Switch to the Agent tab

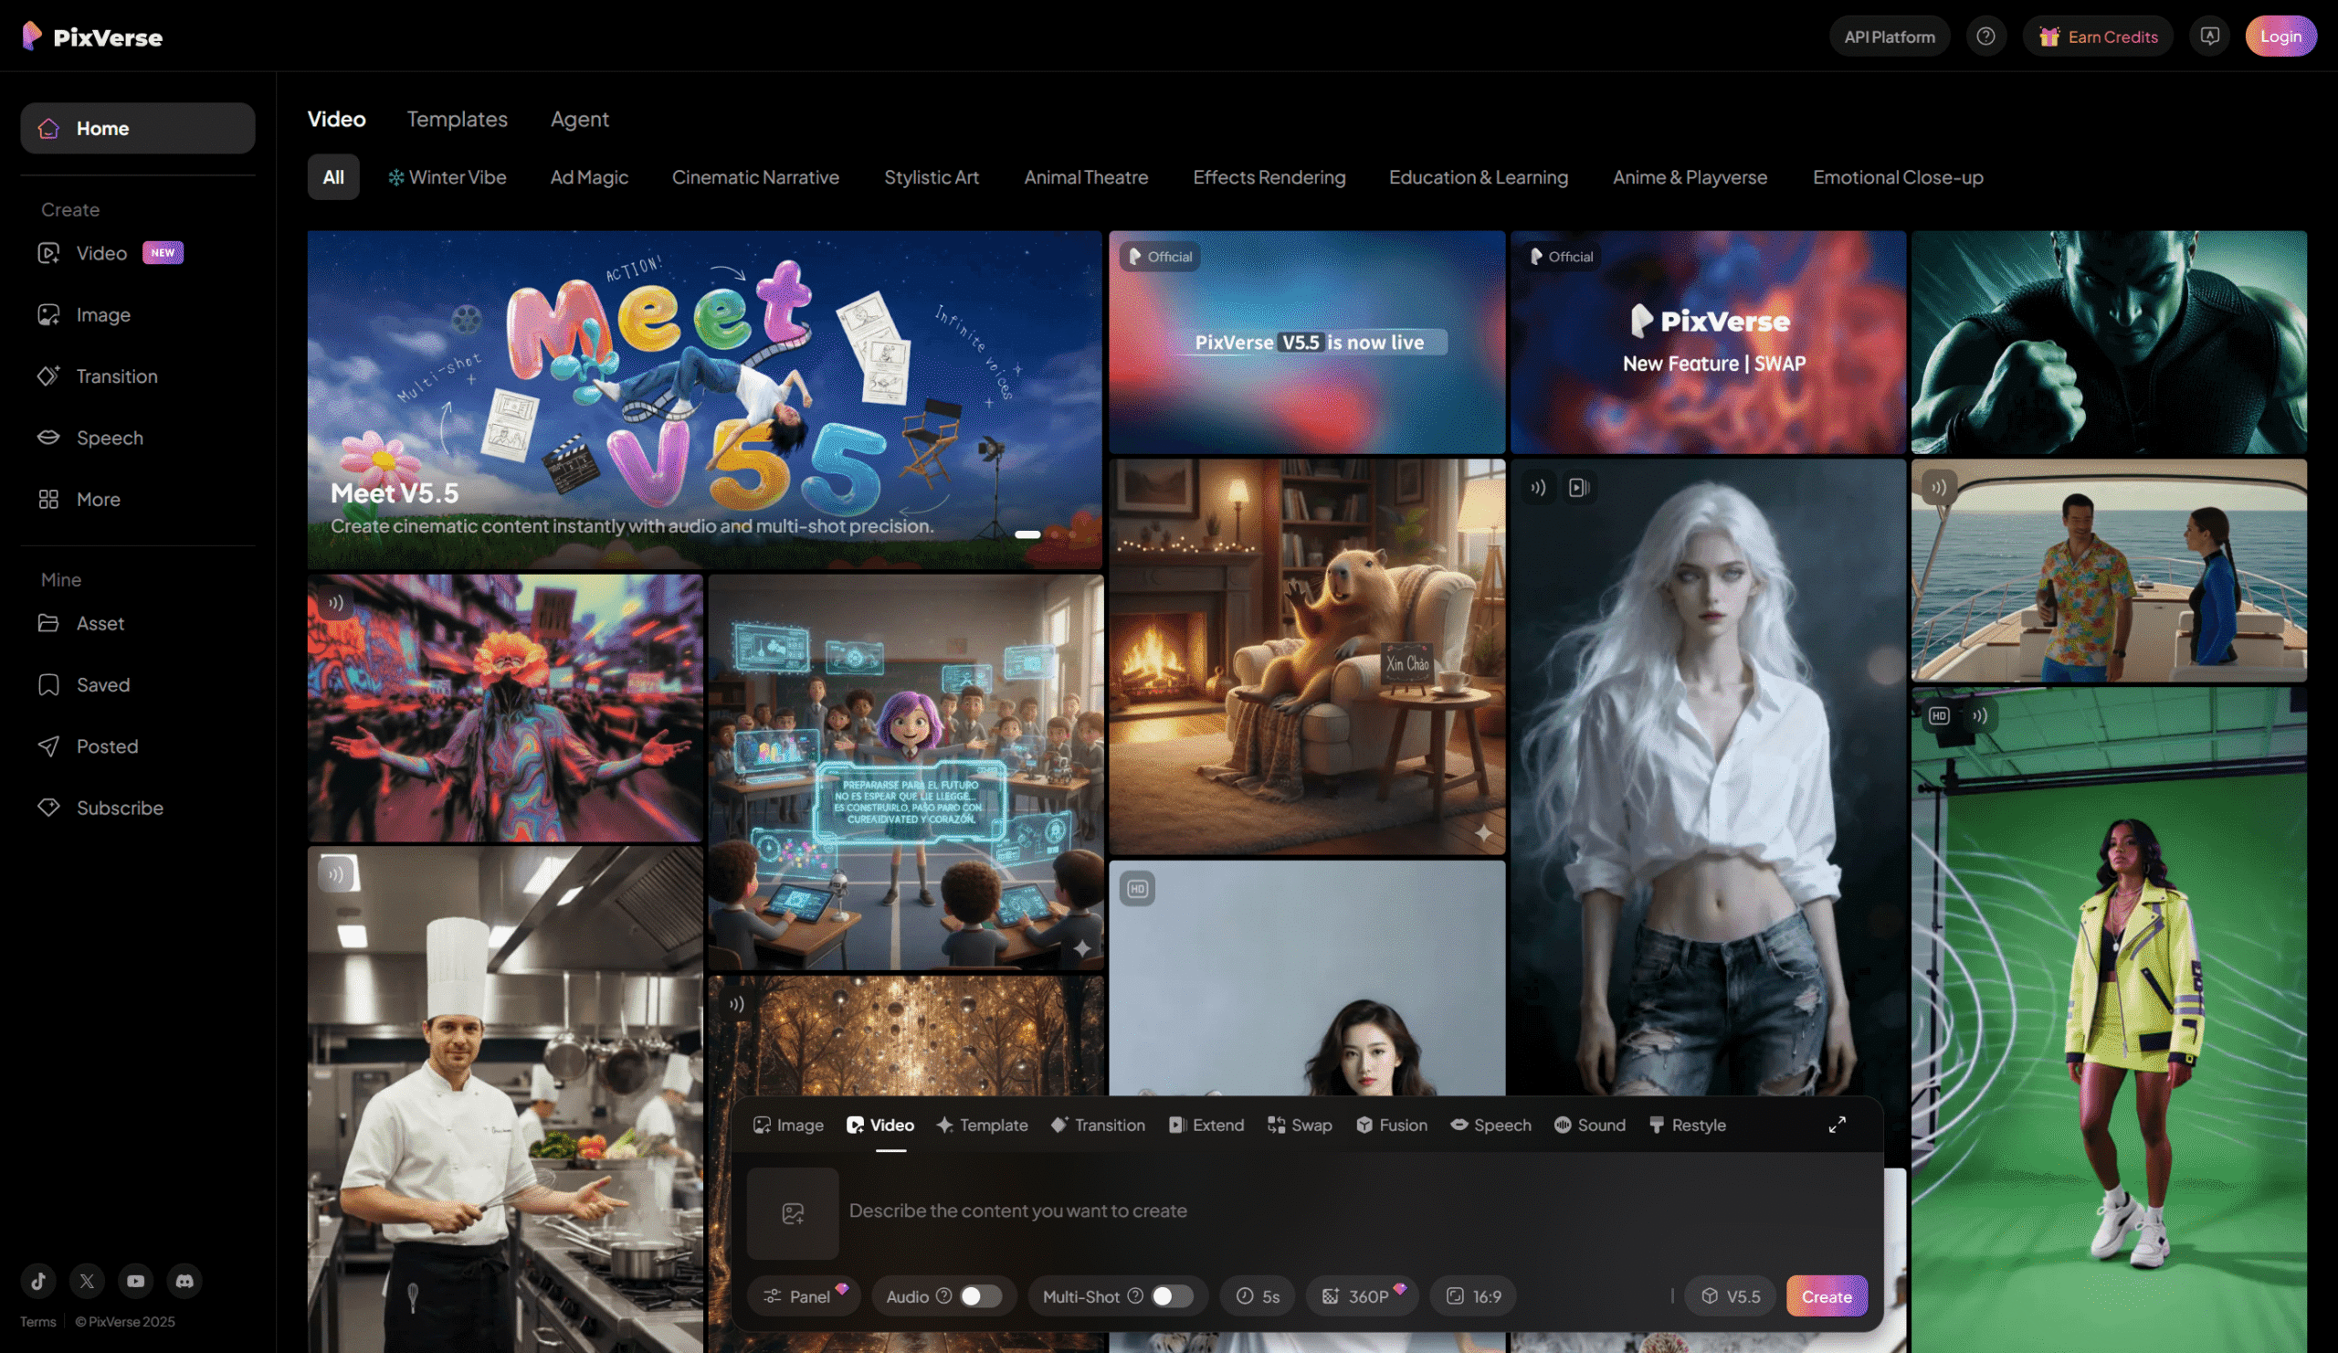pyautogui.click(x=579, y=119)
